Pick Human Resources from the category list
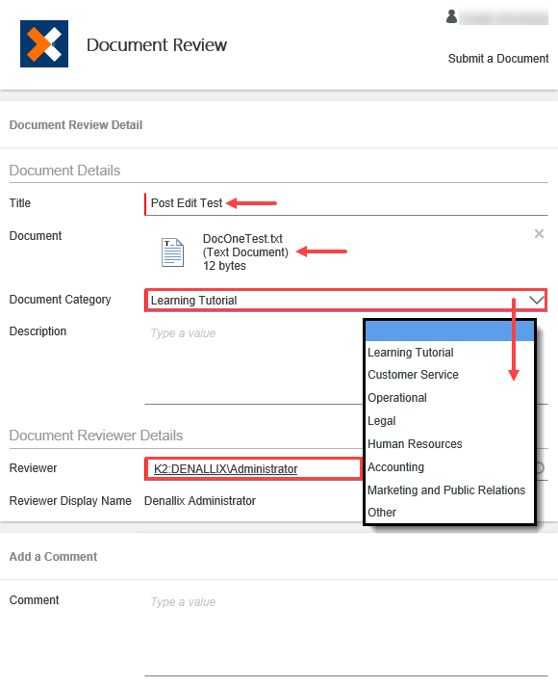This screenshot has width=558, height=688. (415, 444)
